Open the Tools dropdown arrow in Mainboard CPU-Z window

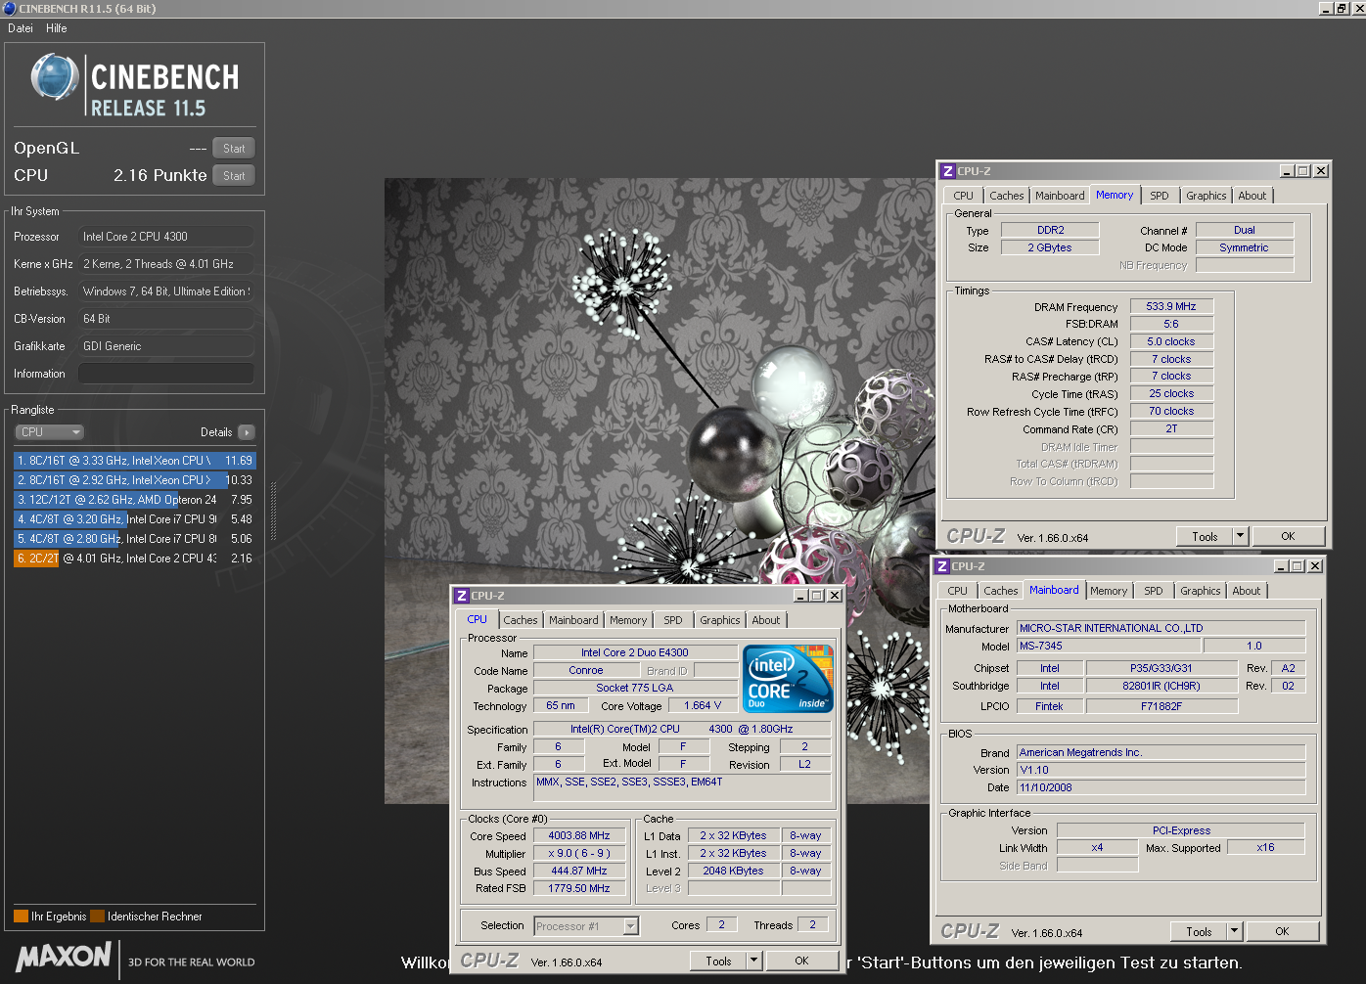[1234, 931]
